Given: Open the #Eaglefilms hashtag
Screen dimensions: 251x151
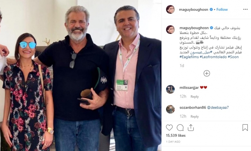Looking at the screenshot, I should coord(189,57).
